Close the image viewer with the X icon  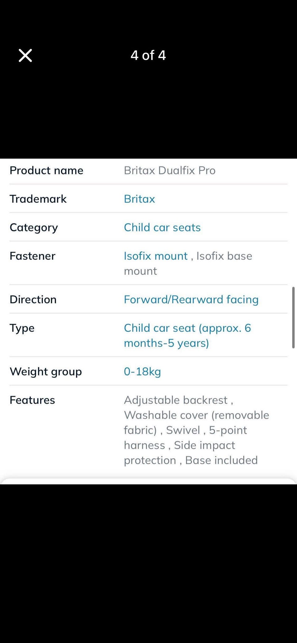pos(25,56)
